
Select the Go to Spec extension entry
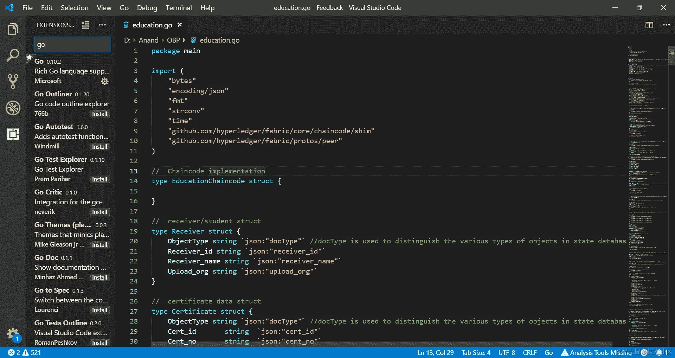[x=71, y=300]
